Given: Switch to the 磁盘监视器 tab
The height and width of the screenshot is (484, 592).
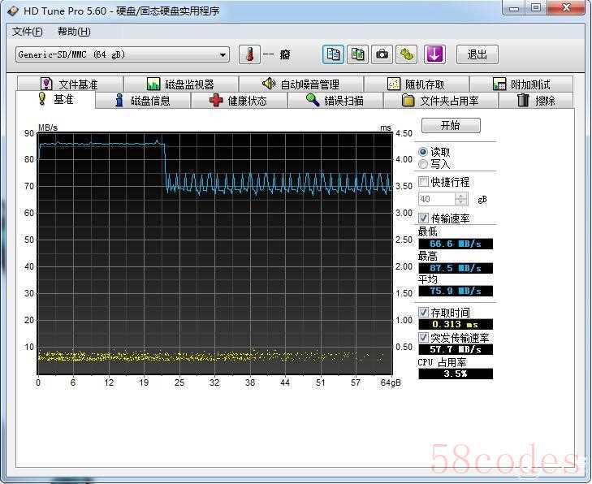Looking at the screenshot, I should coord(181,84).
